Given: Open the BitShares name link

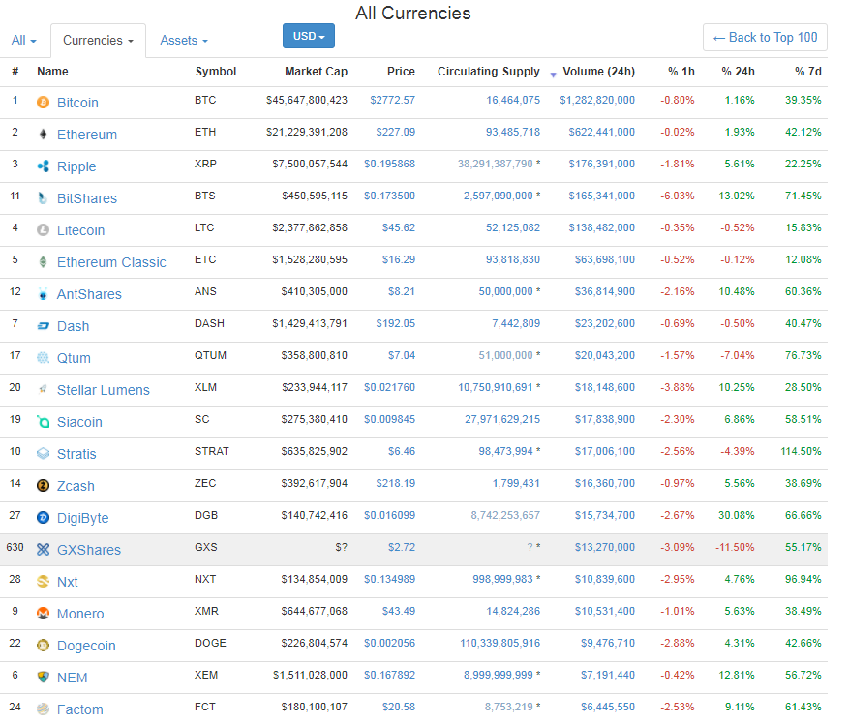Looking at the screenshot, I should click(87, 198).
